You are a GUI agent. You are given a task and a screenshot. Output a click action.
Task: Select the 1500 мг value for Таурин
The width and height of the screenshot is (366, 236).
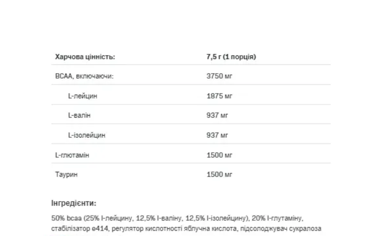click(x=219, y=175)
